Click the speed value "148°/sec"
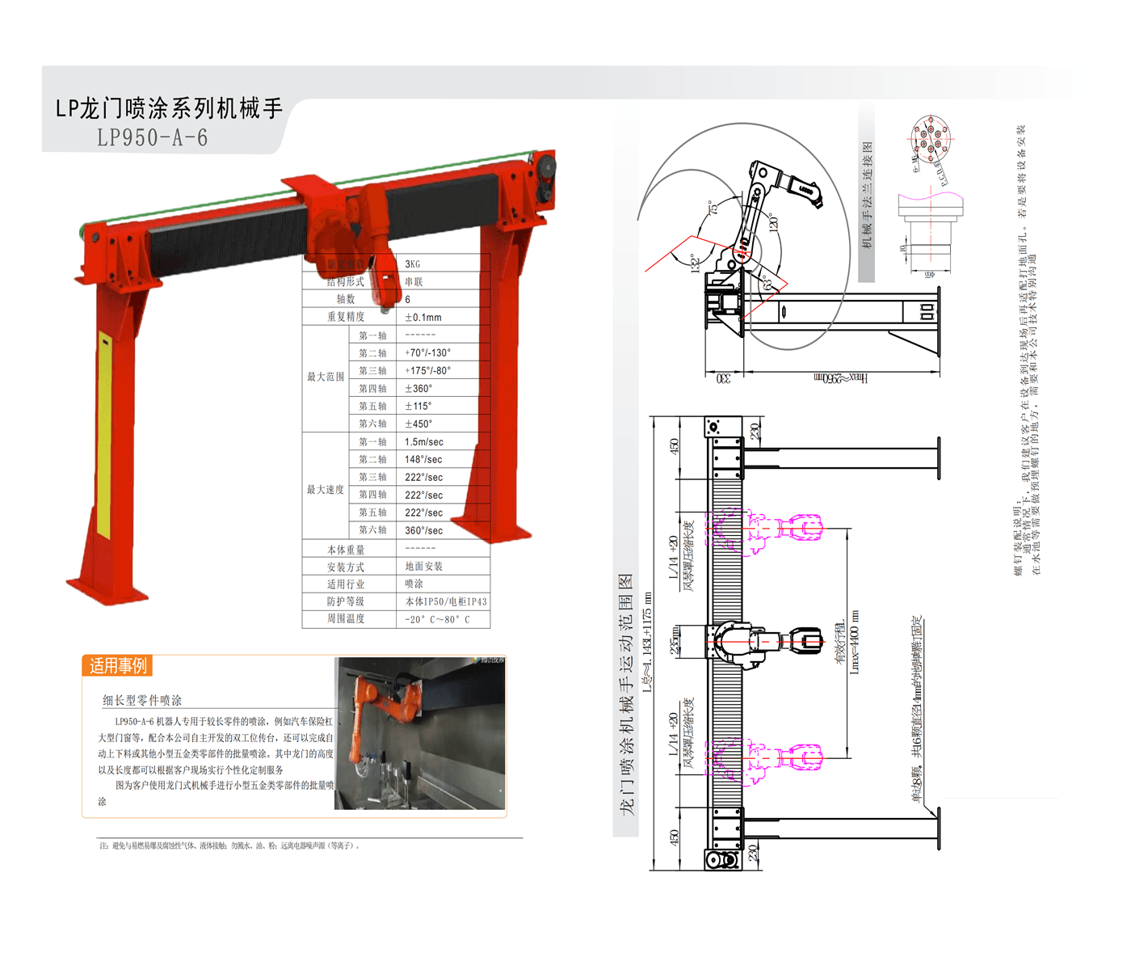The height and width of the screenshot is (970, 1131). click(x=423, y=460)
